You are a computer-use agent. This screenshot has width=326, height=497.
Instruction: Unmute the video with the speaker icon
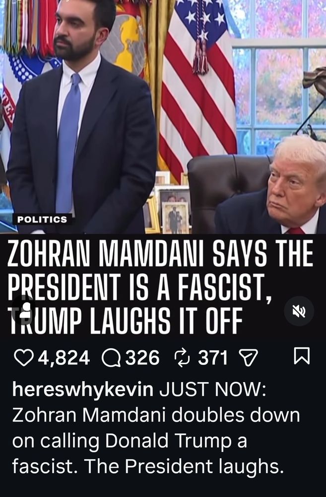(299, 311)
